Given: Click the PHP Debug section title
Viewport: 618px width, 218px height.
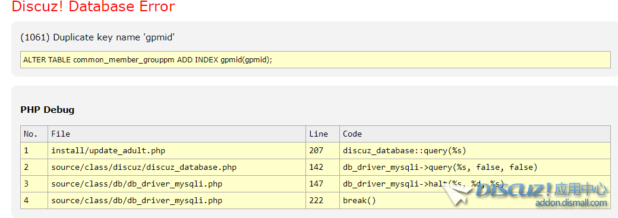Looking at the screenshot, I should tap(48, 109).
